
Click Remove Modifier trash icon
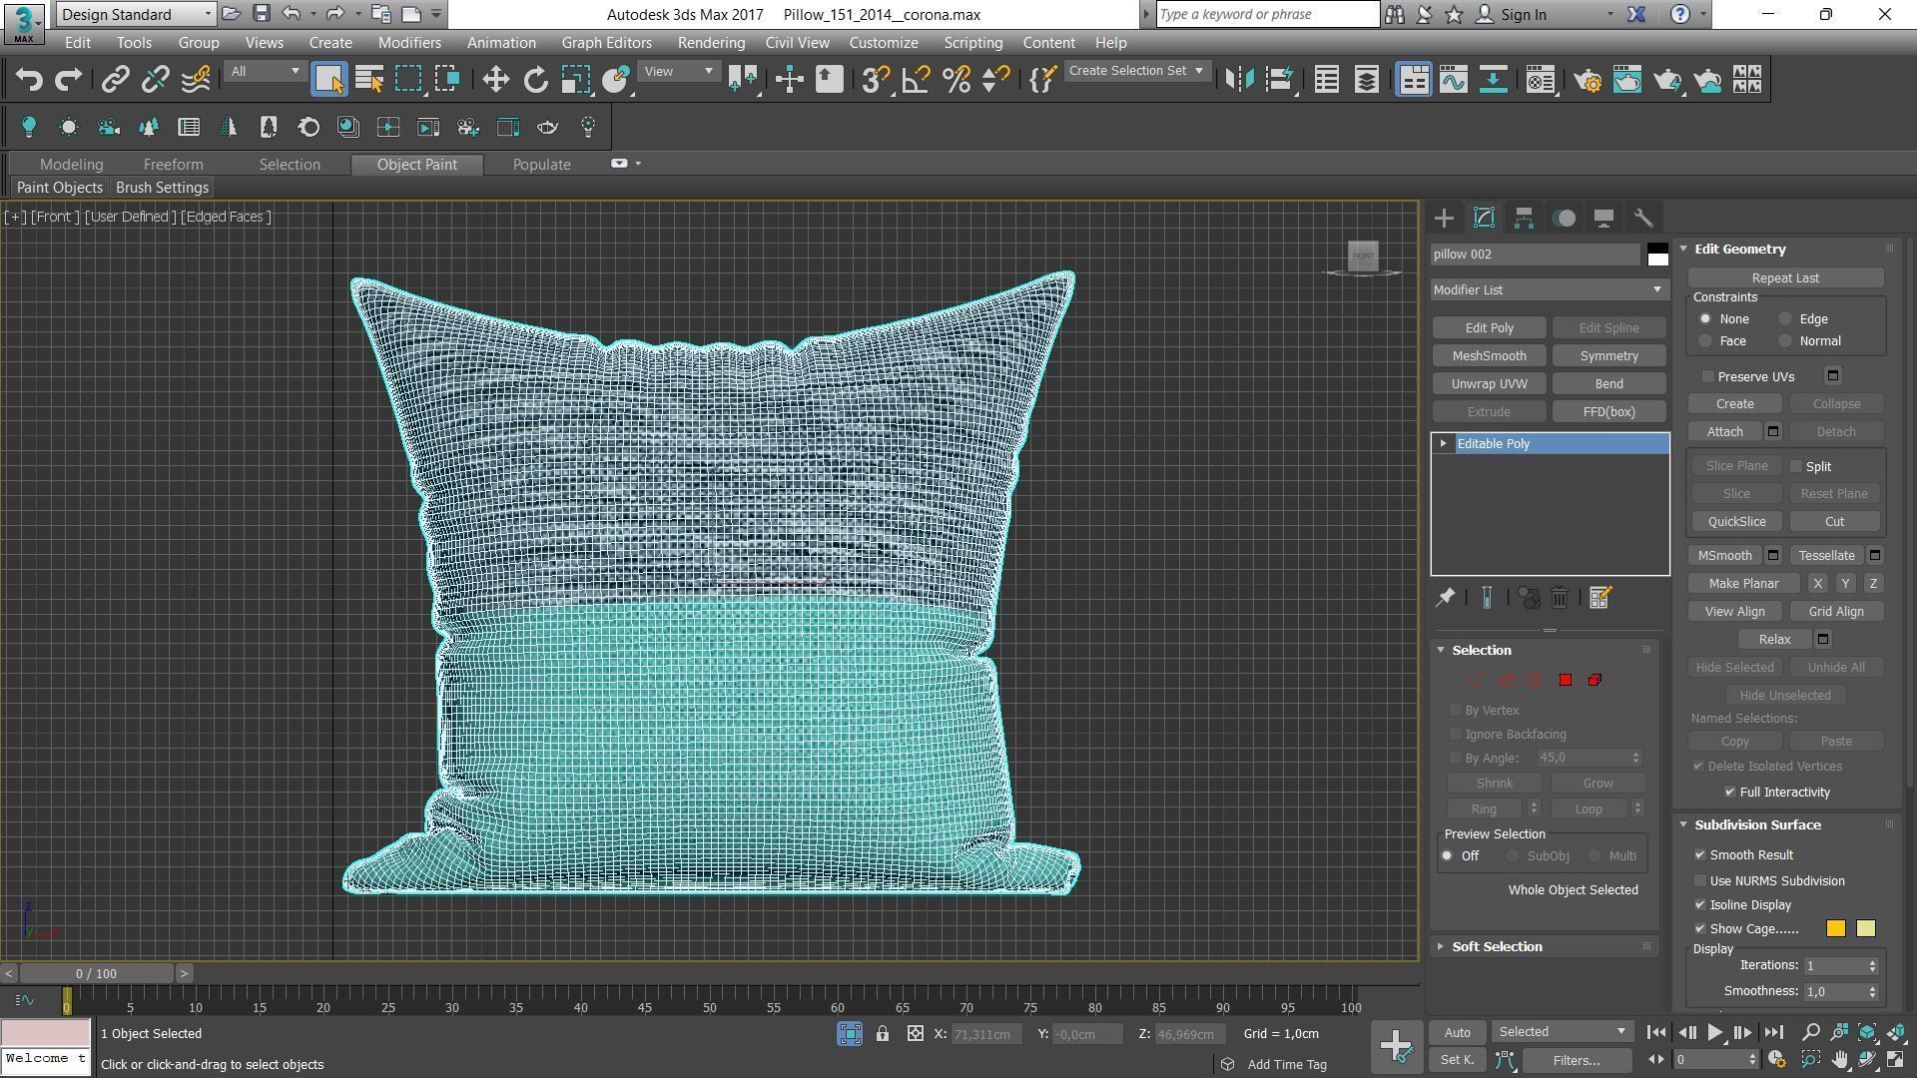[1560, 598]
